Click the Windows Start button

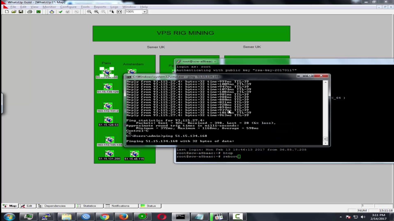coord(9,217)
